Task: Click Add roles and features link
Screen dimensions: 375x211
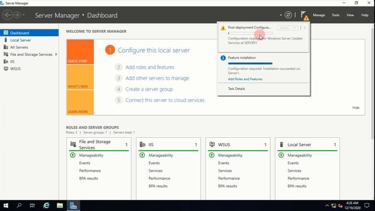Action: pos(150,67)
